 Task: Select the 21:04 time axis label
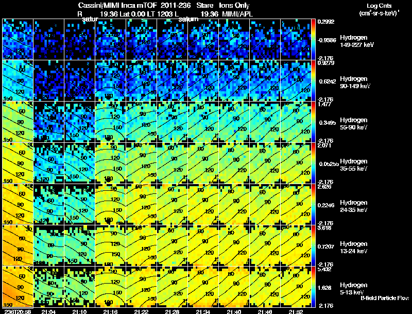[48, 311]
